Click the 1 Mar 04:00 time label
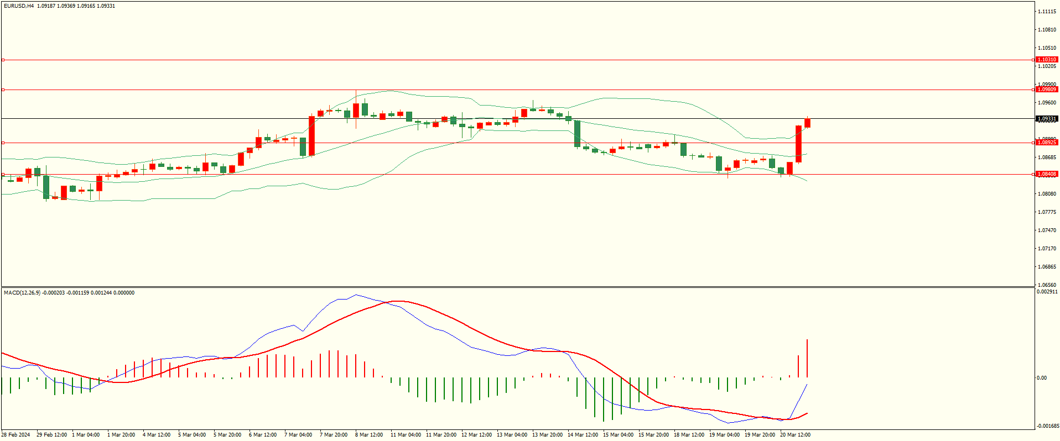1060x441 pixels. pyautogui.click(x=86, y=435)
